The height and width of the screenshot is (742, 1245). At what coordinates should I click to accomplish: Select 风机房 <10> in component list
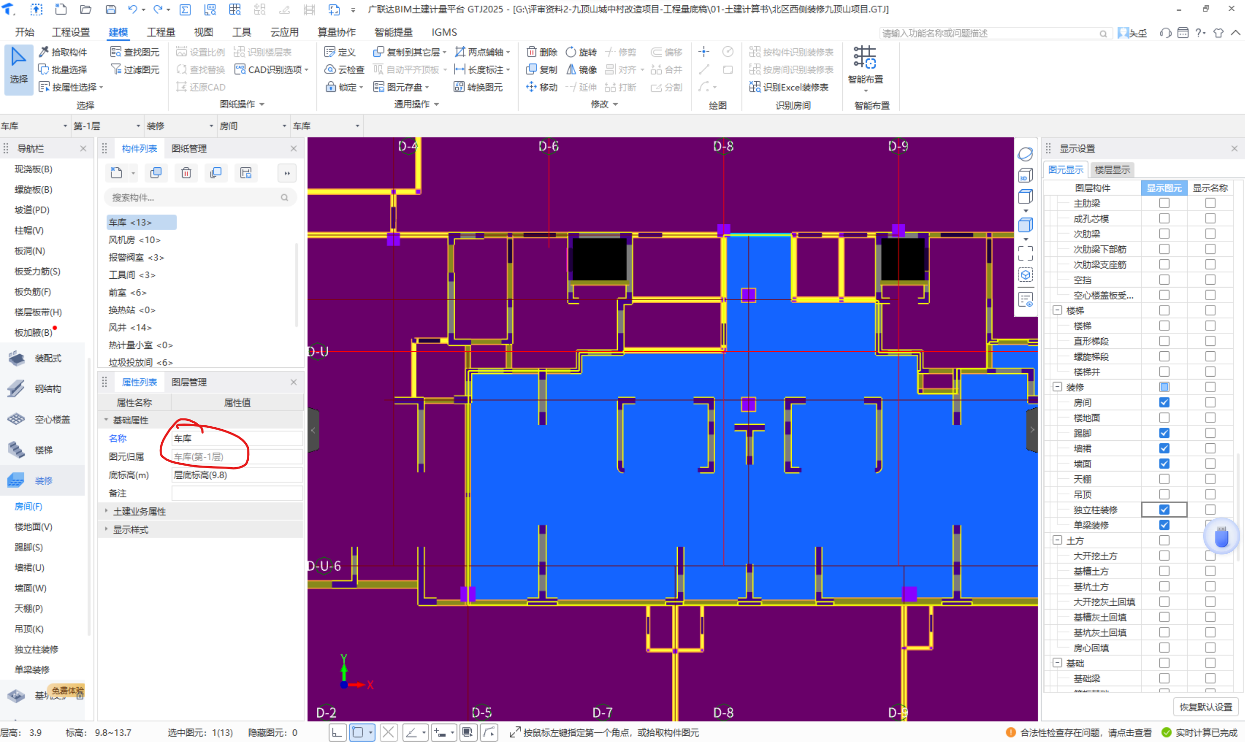tap(134, 240)
